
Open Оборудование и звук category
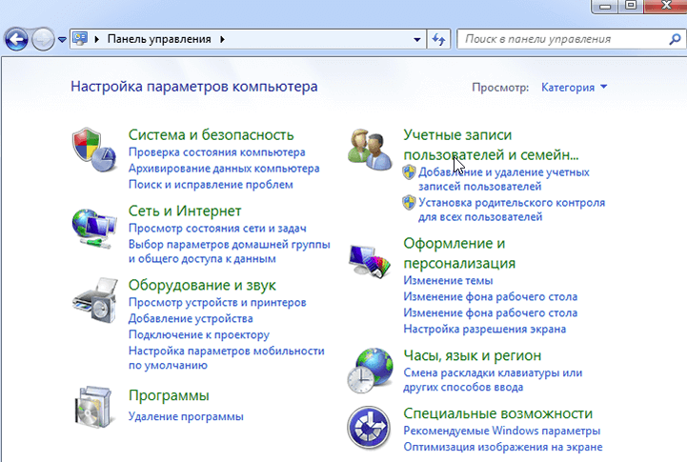coord(202,286)
